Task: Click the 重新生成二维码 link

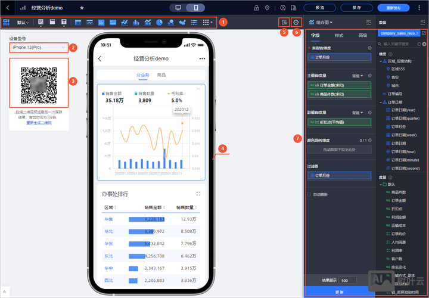Action: [x=39, y=123]
